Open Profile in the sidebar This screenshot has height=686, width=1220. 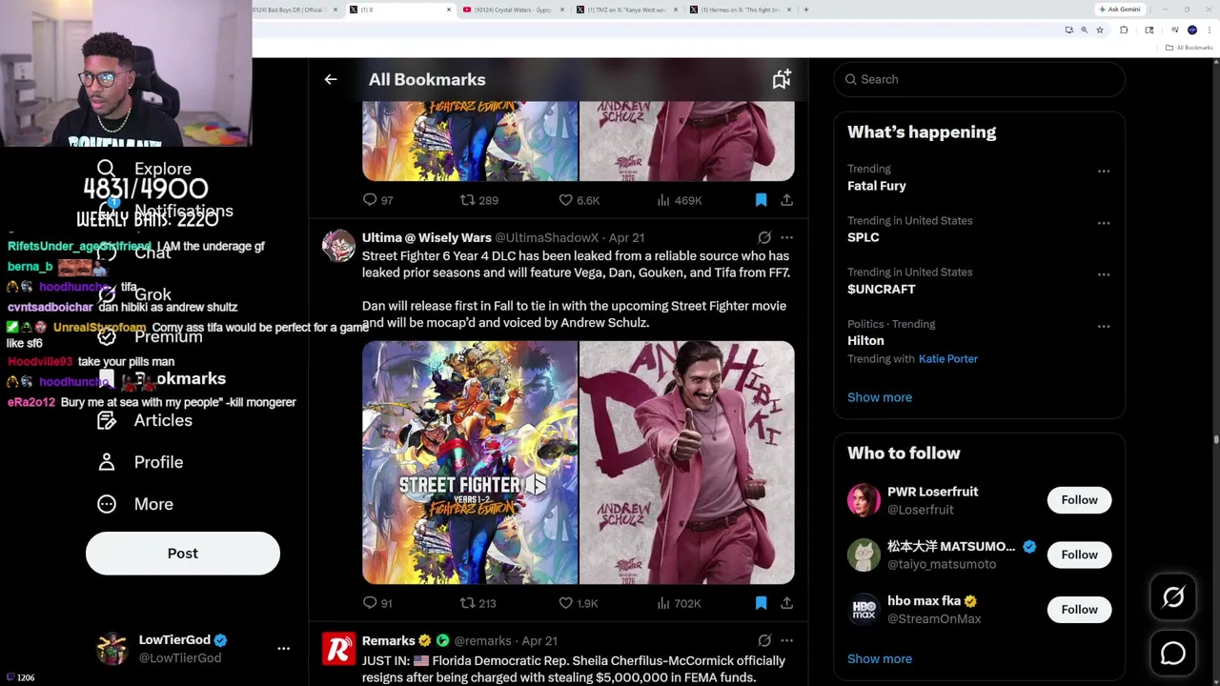click(x=140, y=462)
